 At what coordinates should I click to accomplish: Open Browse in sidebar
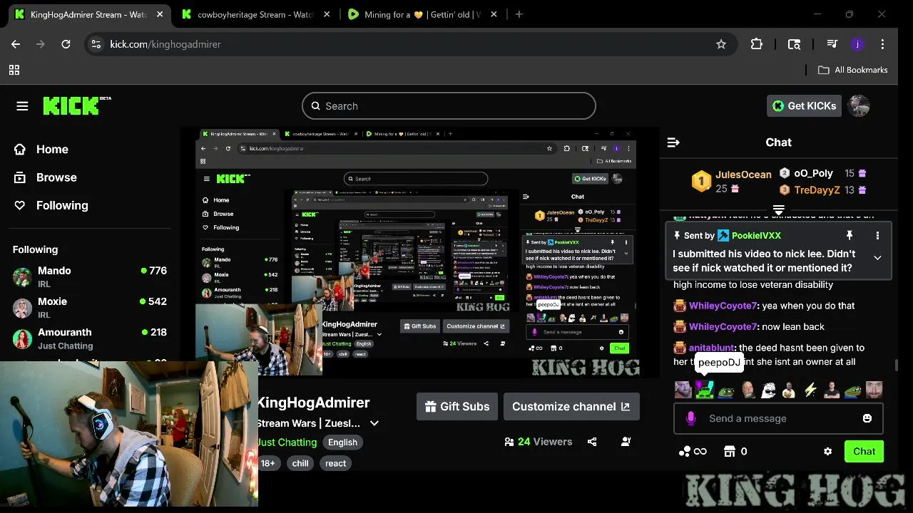point(46,177)
